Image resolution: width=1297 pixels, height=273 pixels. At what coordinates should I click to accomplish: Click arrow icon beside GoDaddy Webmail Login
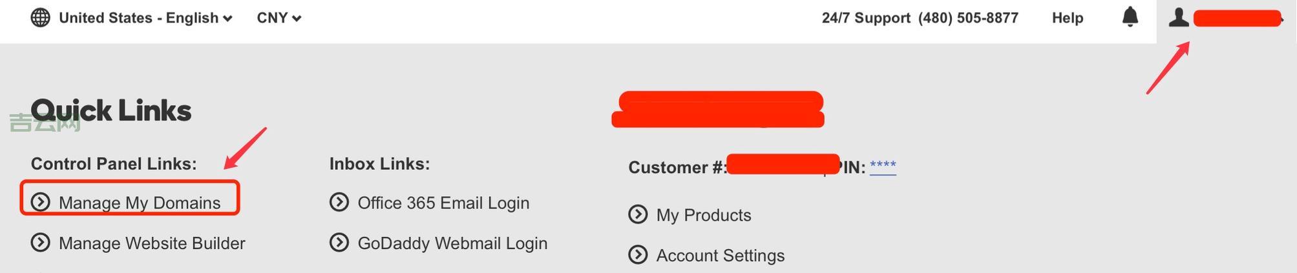click(339, 243)
